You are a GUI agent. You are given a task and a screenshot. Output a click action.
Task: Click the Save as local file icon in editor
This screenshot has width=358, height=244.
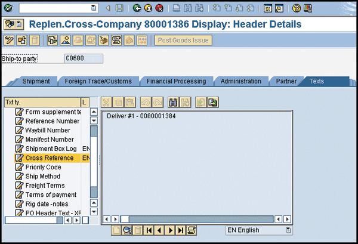[213, 102]
